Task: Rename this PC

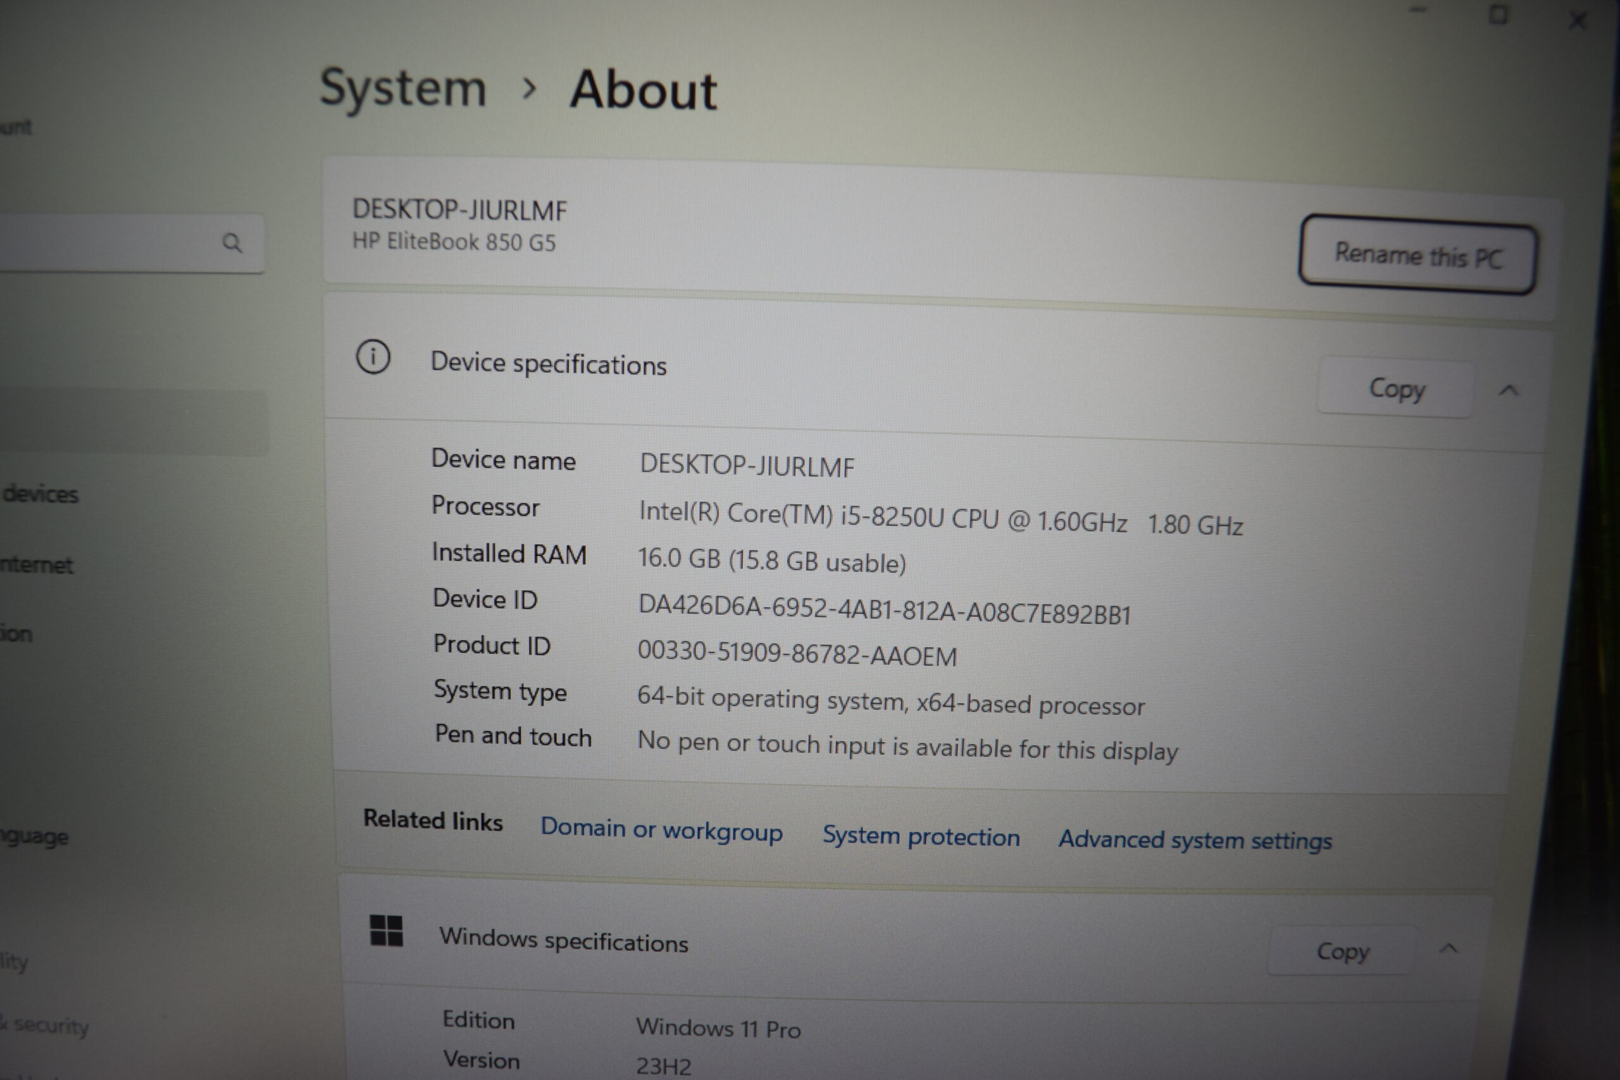Action: coord(1418,255)
